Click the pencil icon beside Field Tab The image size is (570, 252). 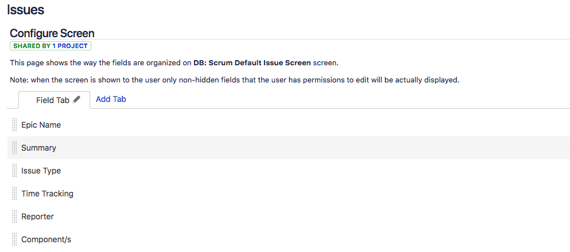pos(76,100)
